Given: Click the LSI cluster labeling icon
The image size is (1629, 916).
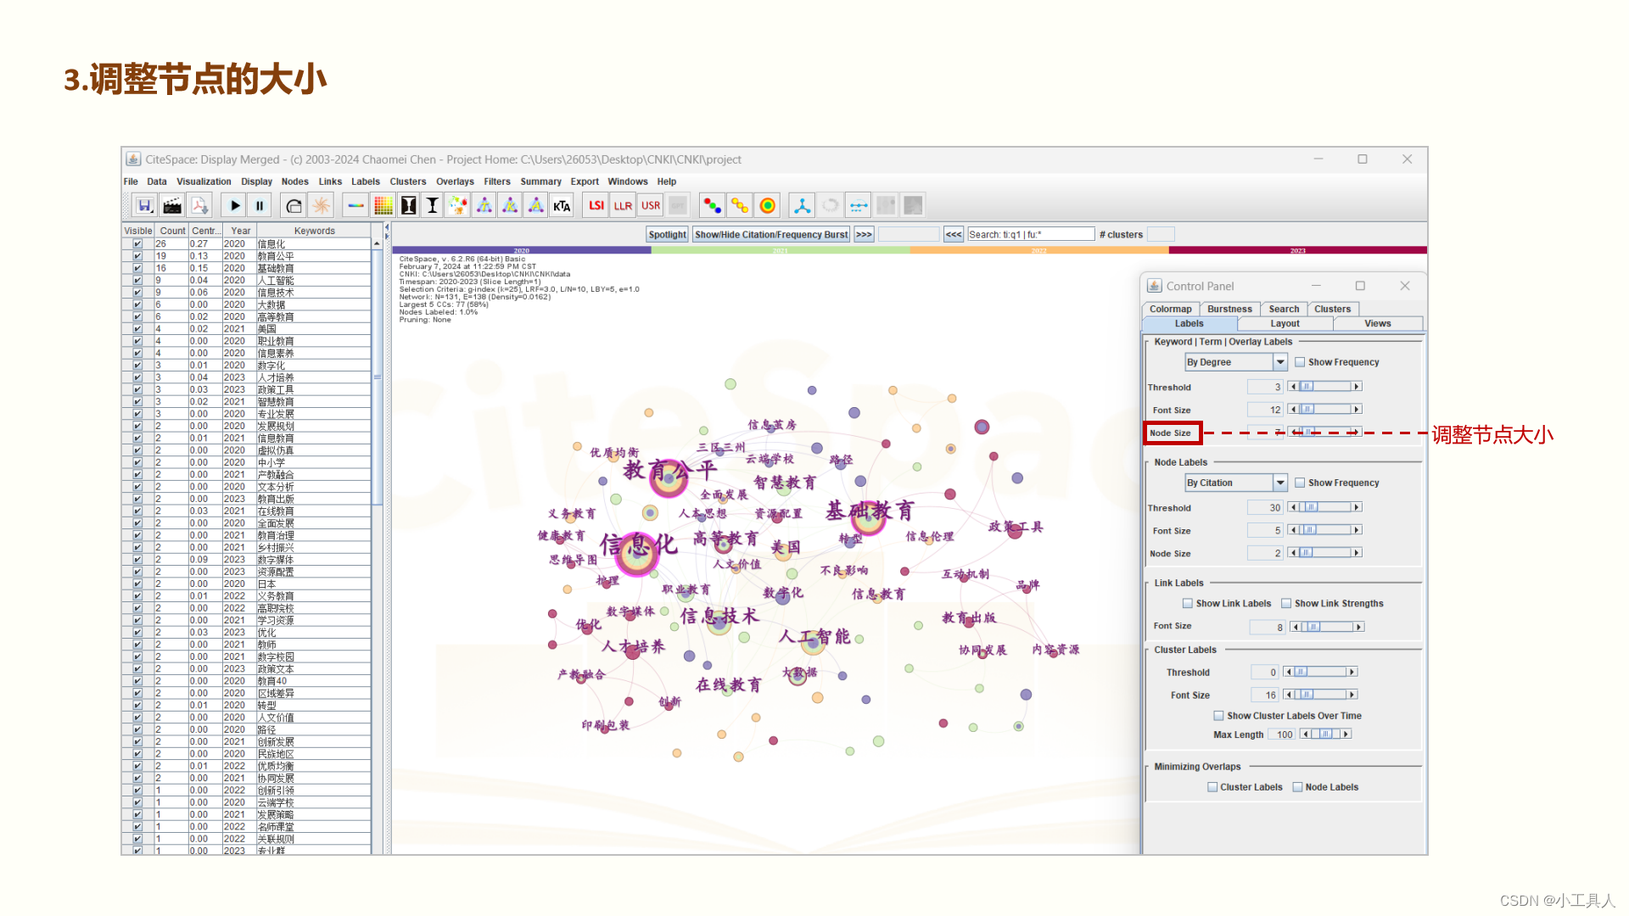Looking at the screenshot, I should point(596,205).
